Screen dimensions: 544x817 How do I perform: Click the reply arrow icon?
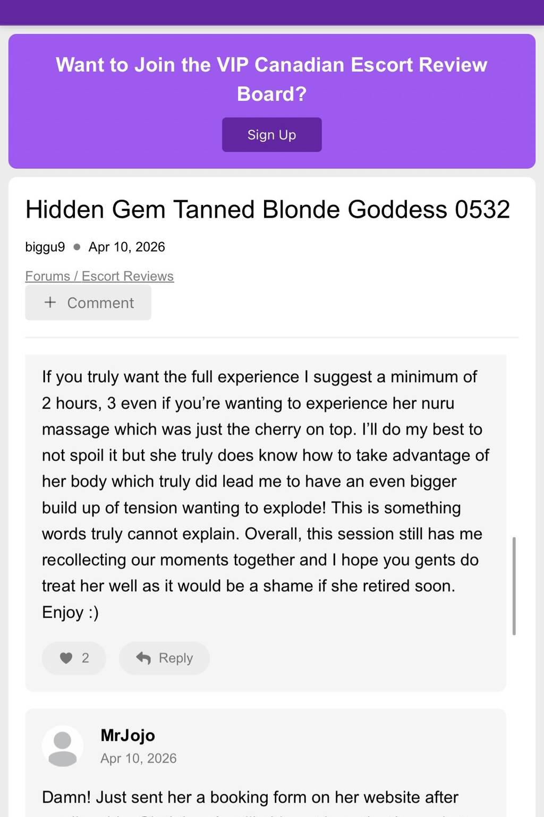[143, 658]
